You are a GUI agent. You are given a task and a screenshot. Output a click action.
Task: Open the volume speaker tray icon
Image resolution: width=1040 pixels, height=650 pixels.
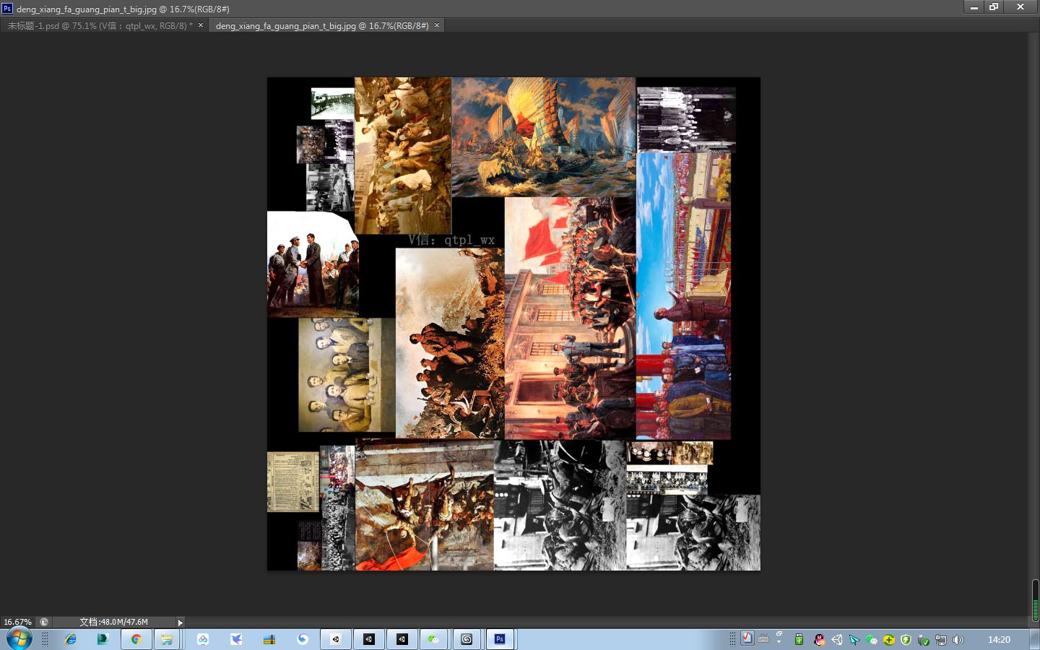click(958, 640)
